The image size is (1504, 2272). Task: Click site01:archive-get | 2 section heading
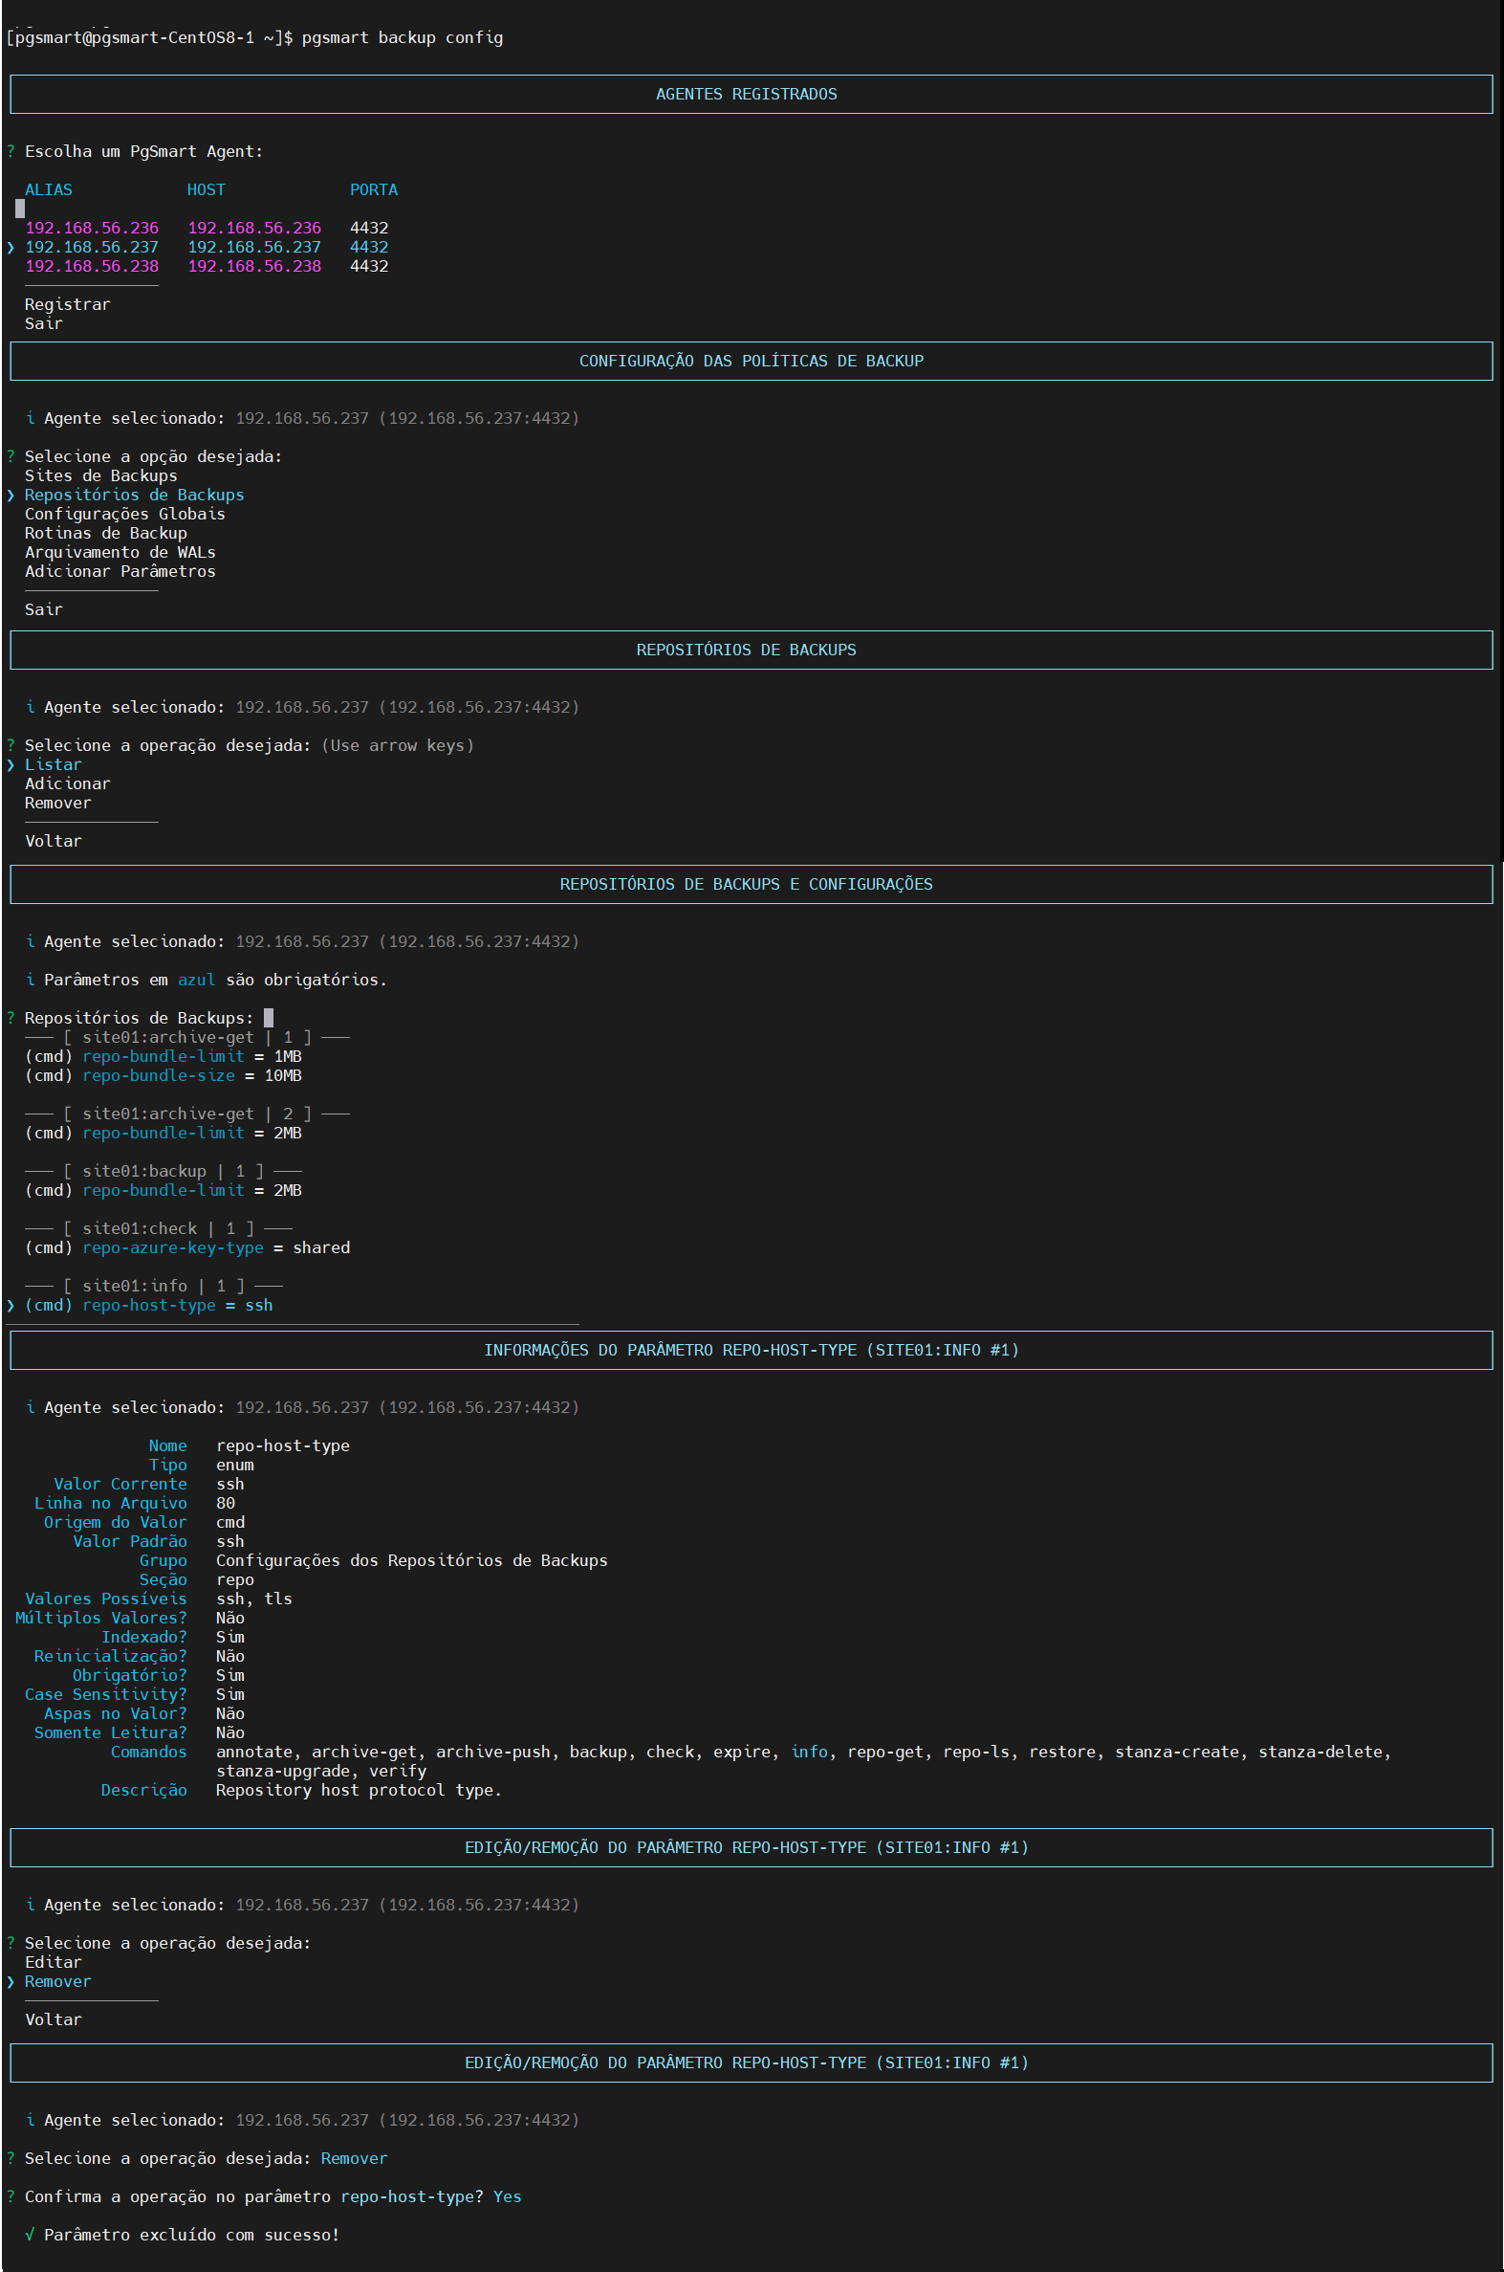coord(187,1114)
